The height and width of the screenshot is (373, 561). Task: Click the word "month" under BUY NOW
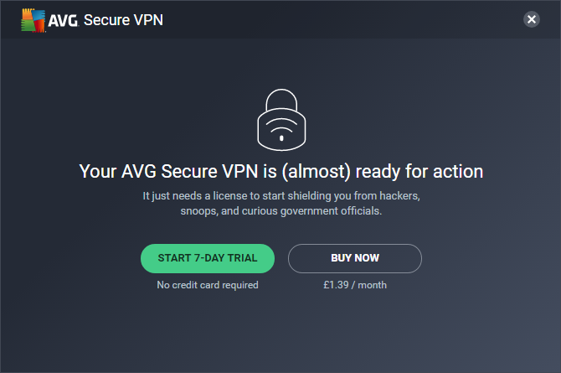click(x=372, y=285)
